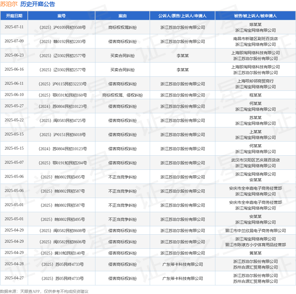Select defendant 晋江市中兰欣晨电子商务有限公司
Viewport: 296px width, 294px height.
pos(256,231)
